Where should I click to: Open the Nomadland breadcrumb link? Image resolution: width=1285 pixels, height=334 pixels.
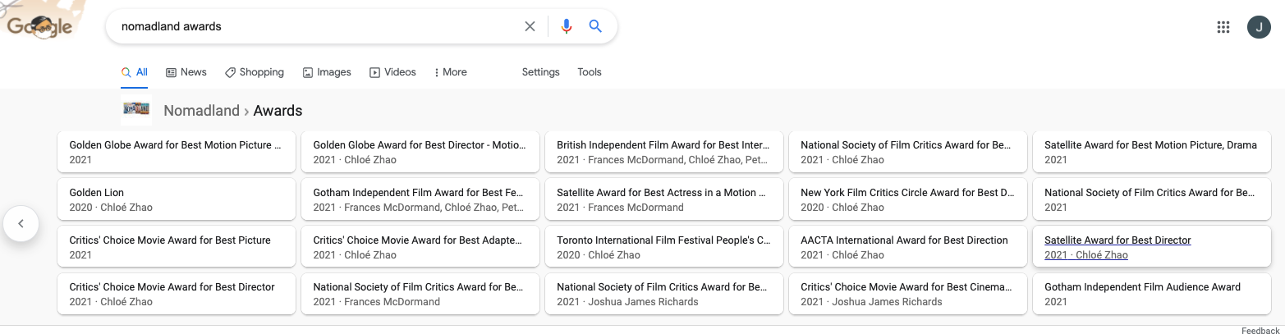[x=201, y=110]
